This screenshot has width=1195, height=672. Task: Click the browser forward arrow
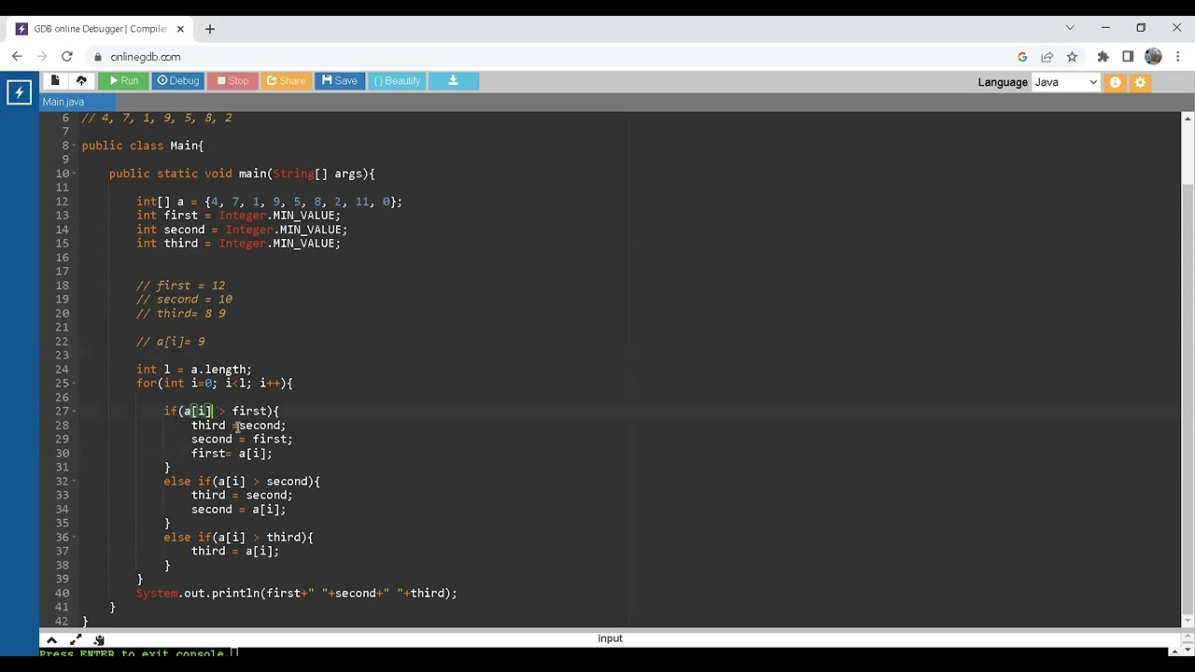pos(42,56)
